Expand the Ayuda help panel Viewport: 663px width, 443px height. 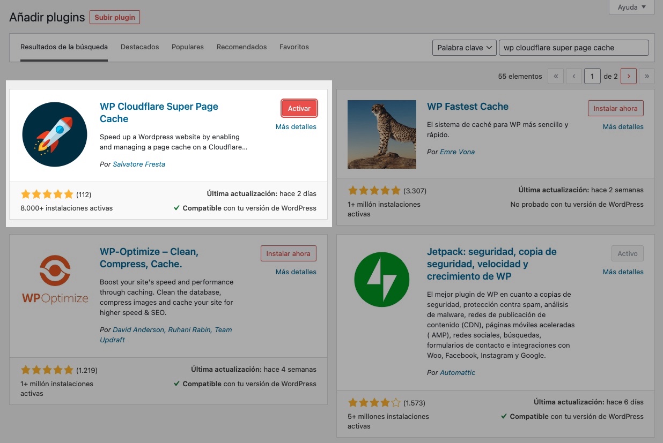pyautogui.click(x=631, y=7)
